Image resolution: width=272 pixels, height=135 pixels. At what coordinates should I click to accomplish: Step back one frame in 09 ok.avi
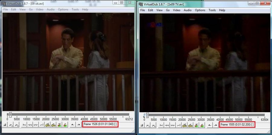coord(30,124)
